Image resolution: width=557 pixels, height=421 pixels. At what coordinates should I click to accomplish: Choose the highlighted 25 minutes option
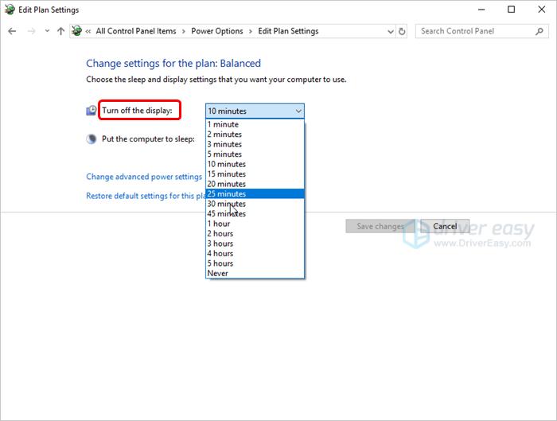tap(255, 194)
